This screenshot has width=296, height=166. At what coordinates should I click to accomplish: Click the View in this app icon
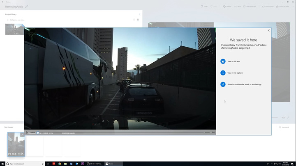223,61
